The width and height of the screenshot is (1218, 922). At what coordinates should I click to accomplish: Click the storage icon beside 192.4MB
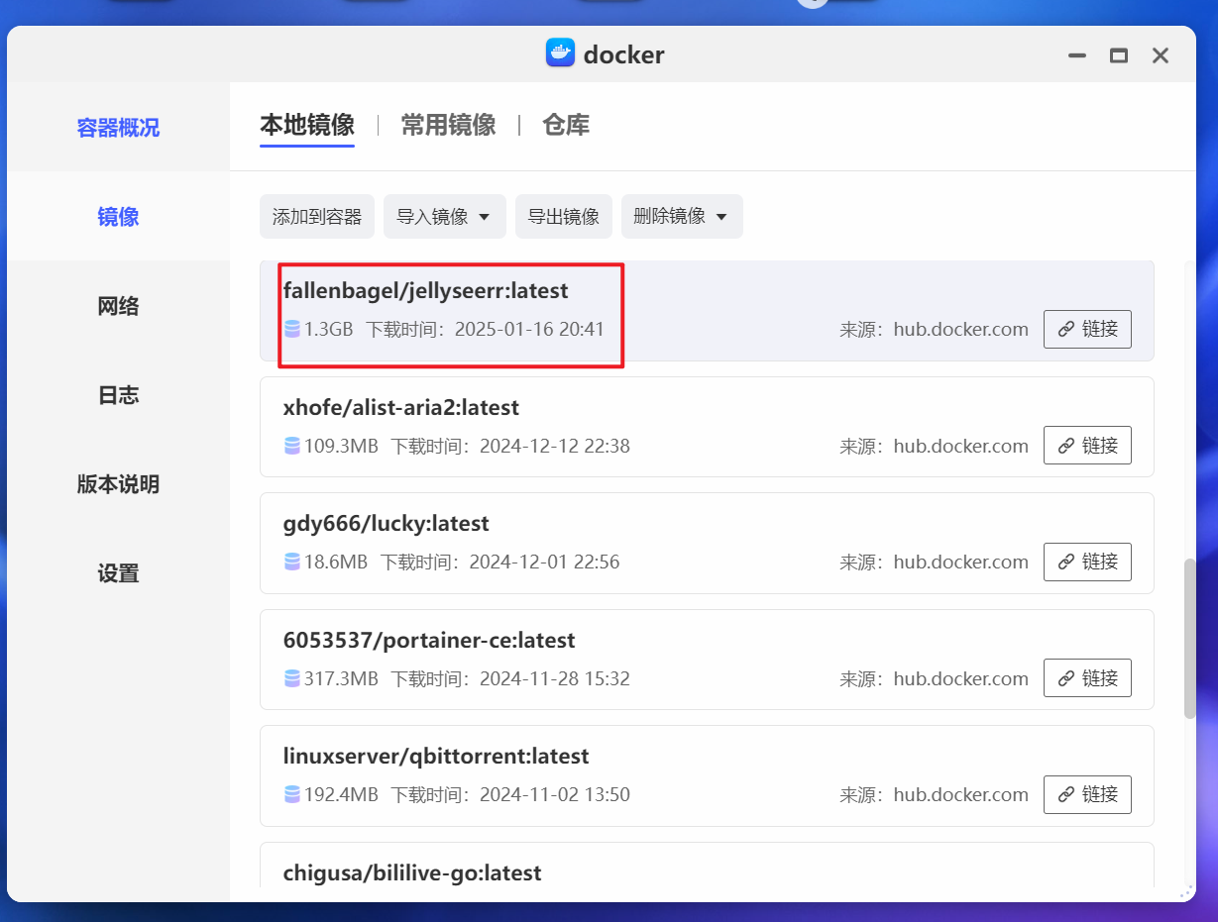[x=292, y=794]
